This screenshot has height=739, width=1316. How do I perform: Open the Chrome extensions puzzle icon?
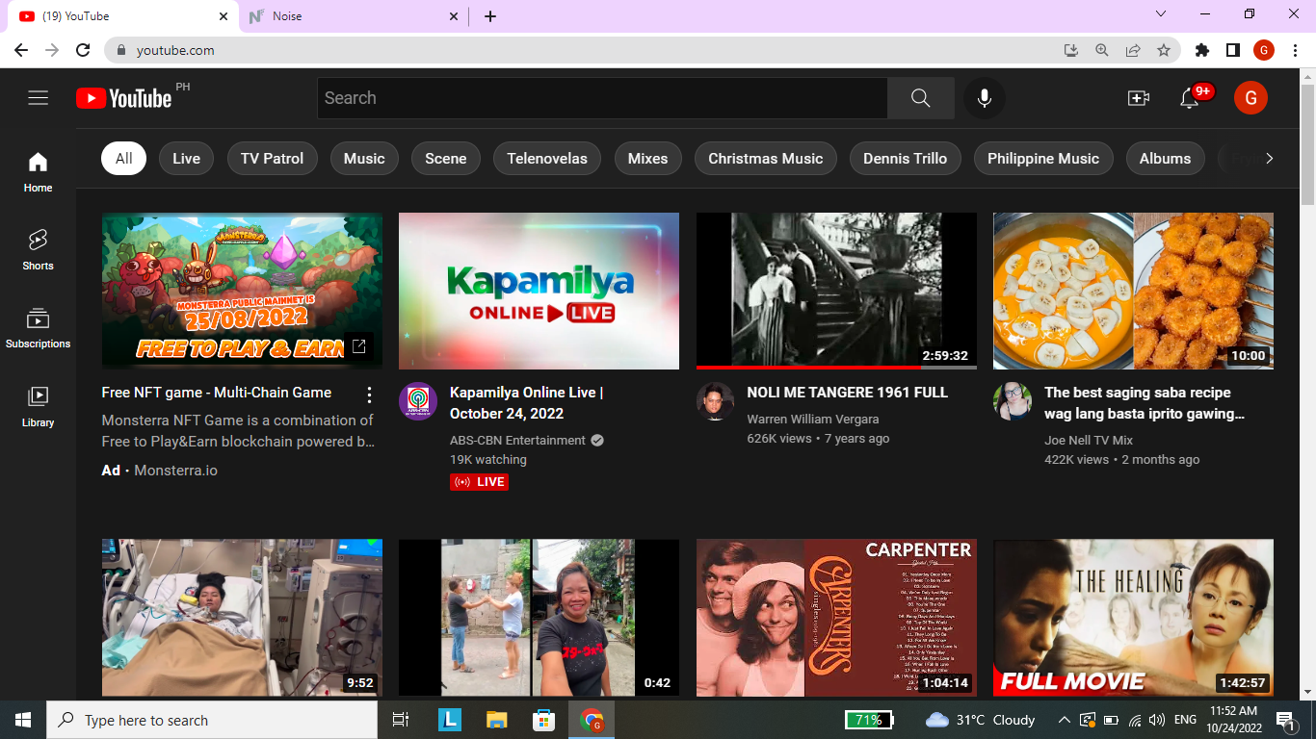[x=1202, y=50]
